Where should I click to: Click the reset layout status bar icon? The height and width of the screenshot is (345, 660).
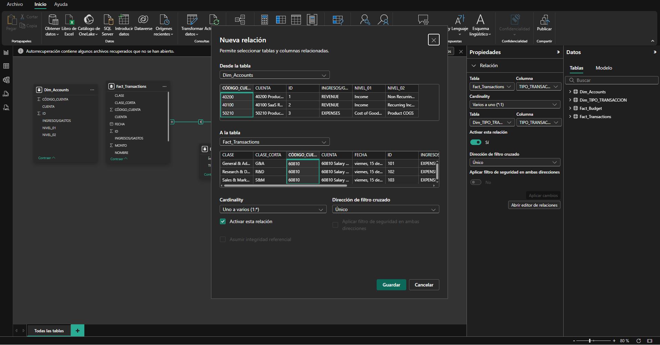tap(639, 341)
